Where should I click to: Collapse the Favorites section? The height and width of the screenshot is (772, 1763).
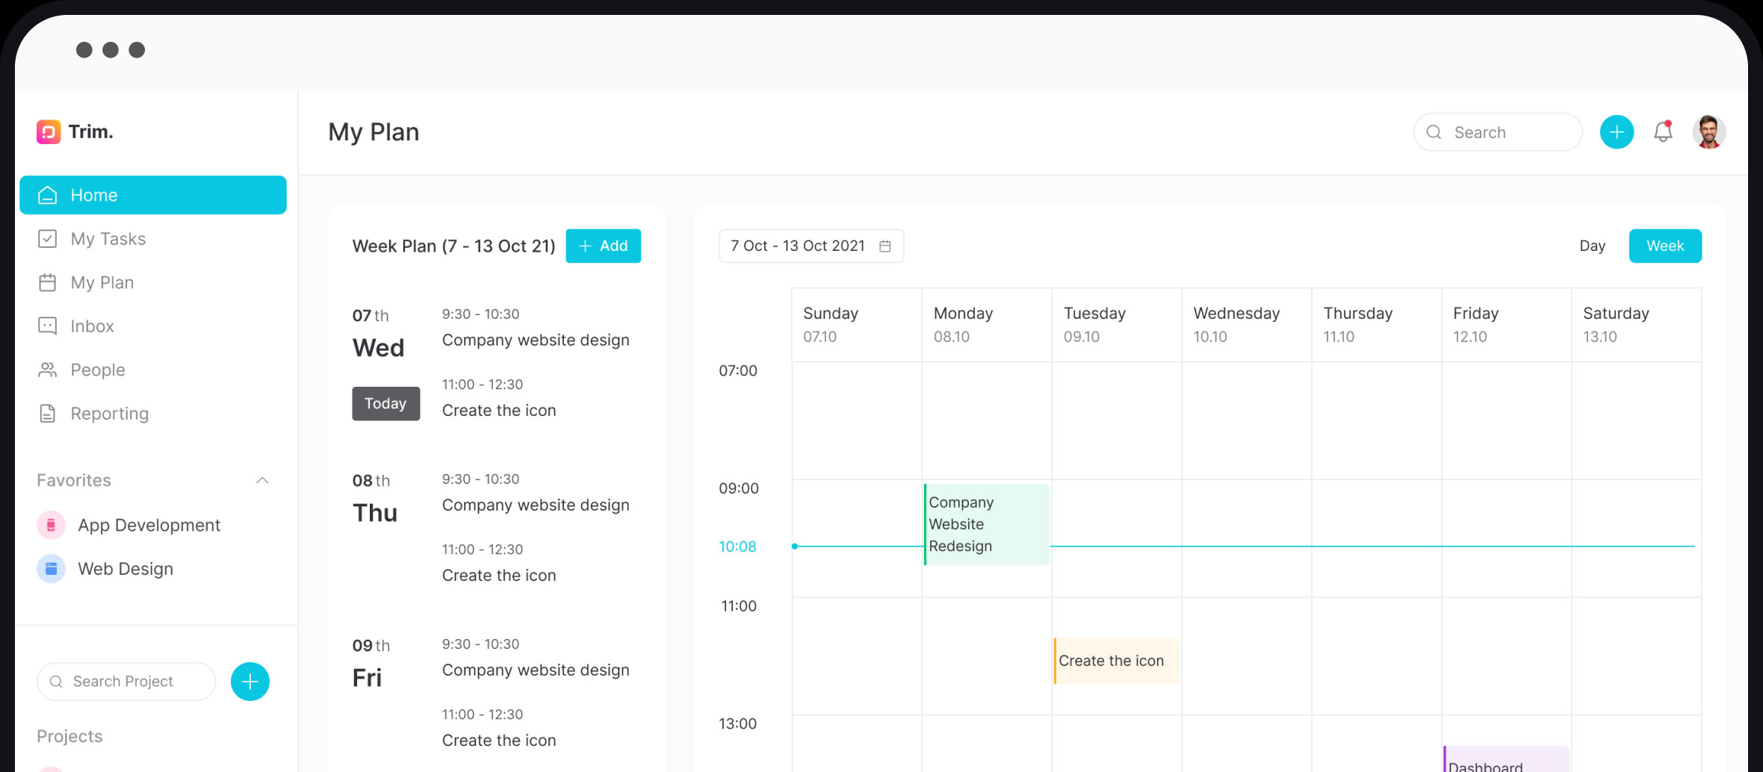click(x=262, y=481)
